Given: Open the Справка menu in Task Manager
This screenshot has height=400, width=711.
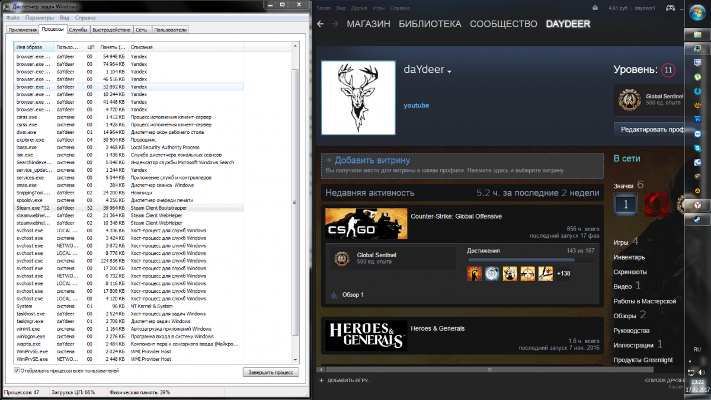Looking at the screenshot, I should 85,18.
